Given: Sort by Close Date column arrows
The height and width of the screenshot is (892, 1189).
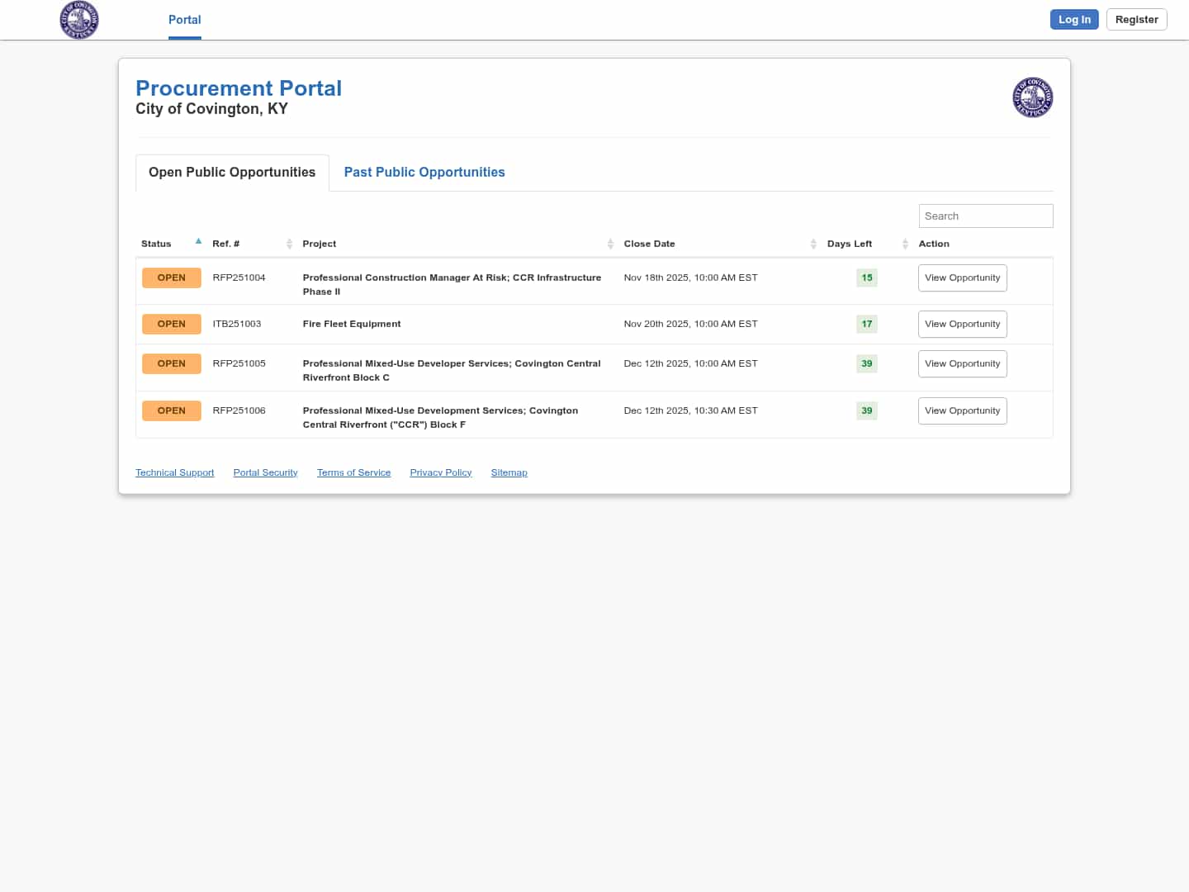Looking at the screenshot, I should point(813,244).
